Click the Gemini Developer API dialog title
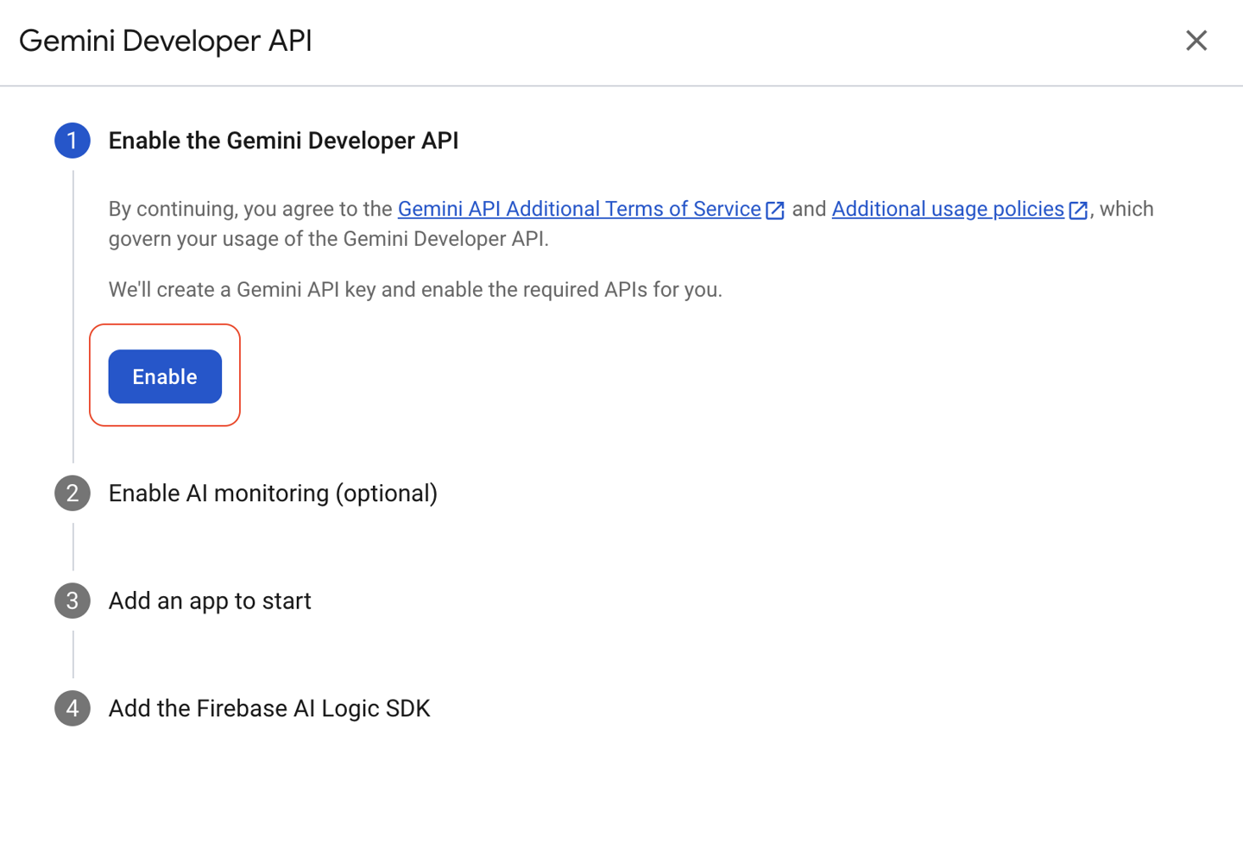 pos(166,41)
